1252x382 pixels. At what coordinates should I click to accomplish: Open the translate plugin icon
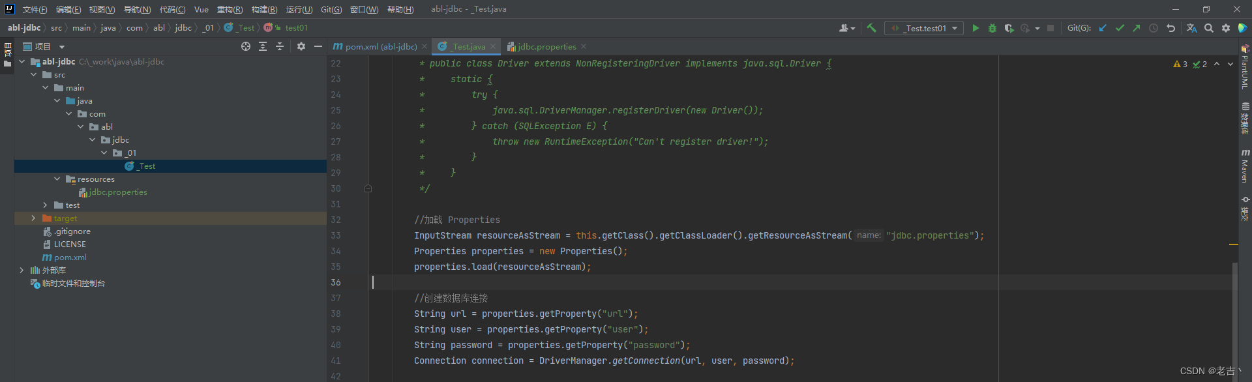1191,28
